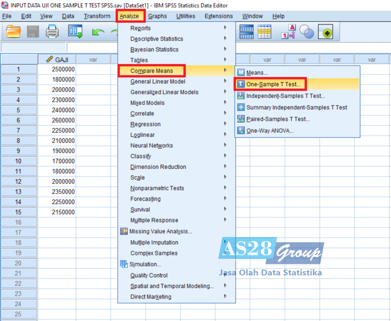
Task: Click the Recall recent dialogs icon
Action: pyautogui.click(x=75, y=33)
